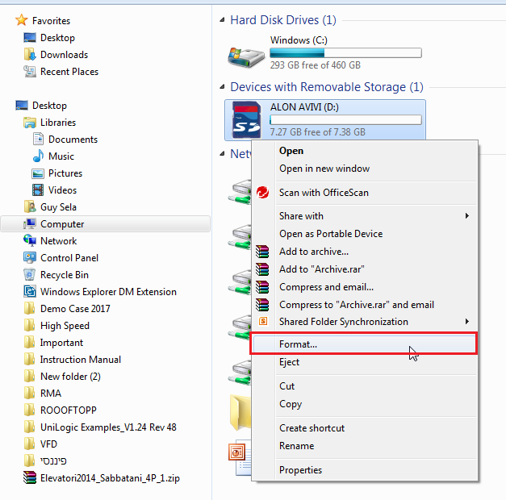The width and height of the screenshot is (506, 500).
Task: Select the Desktop tree root item
Action: [49, 106]
